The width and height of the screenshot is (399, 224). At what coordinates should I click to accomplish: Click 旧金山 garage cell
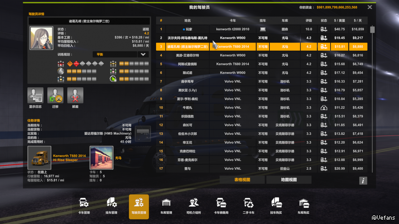pyautogui.click(x=285, y=168)
